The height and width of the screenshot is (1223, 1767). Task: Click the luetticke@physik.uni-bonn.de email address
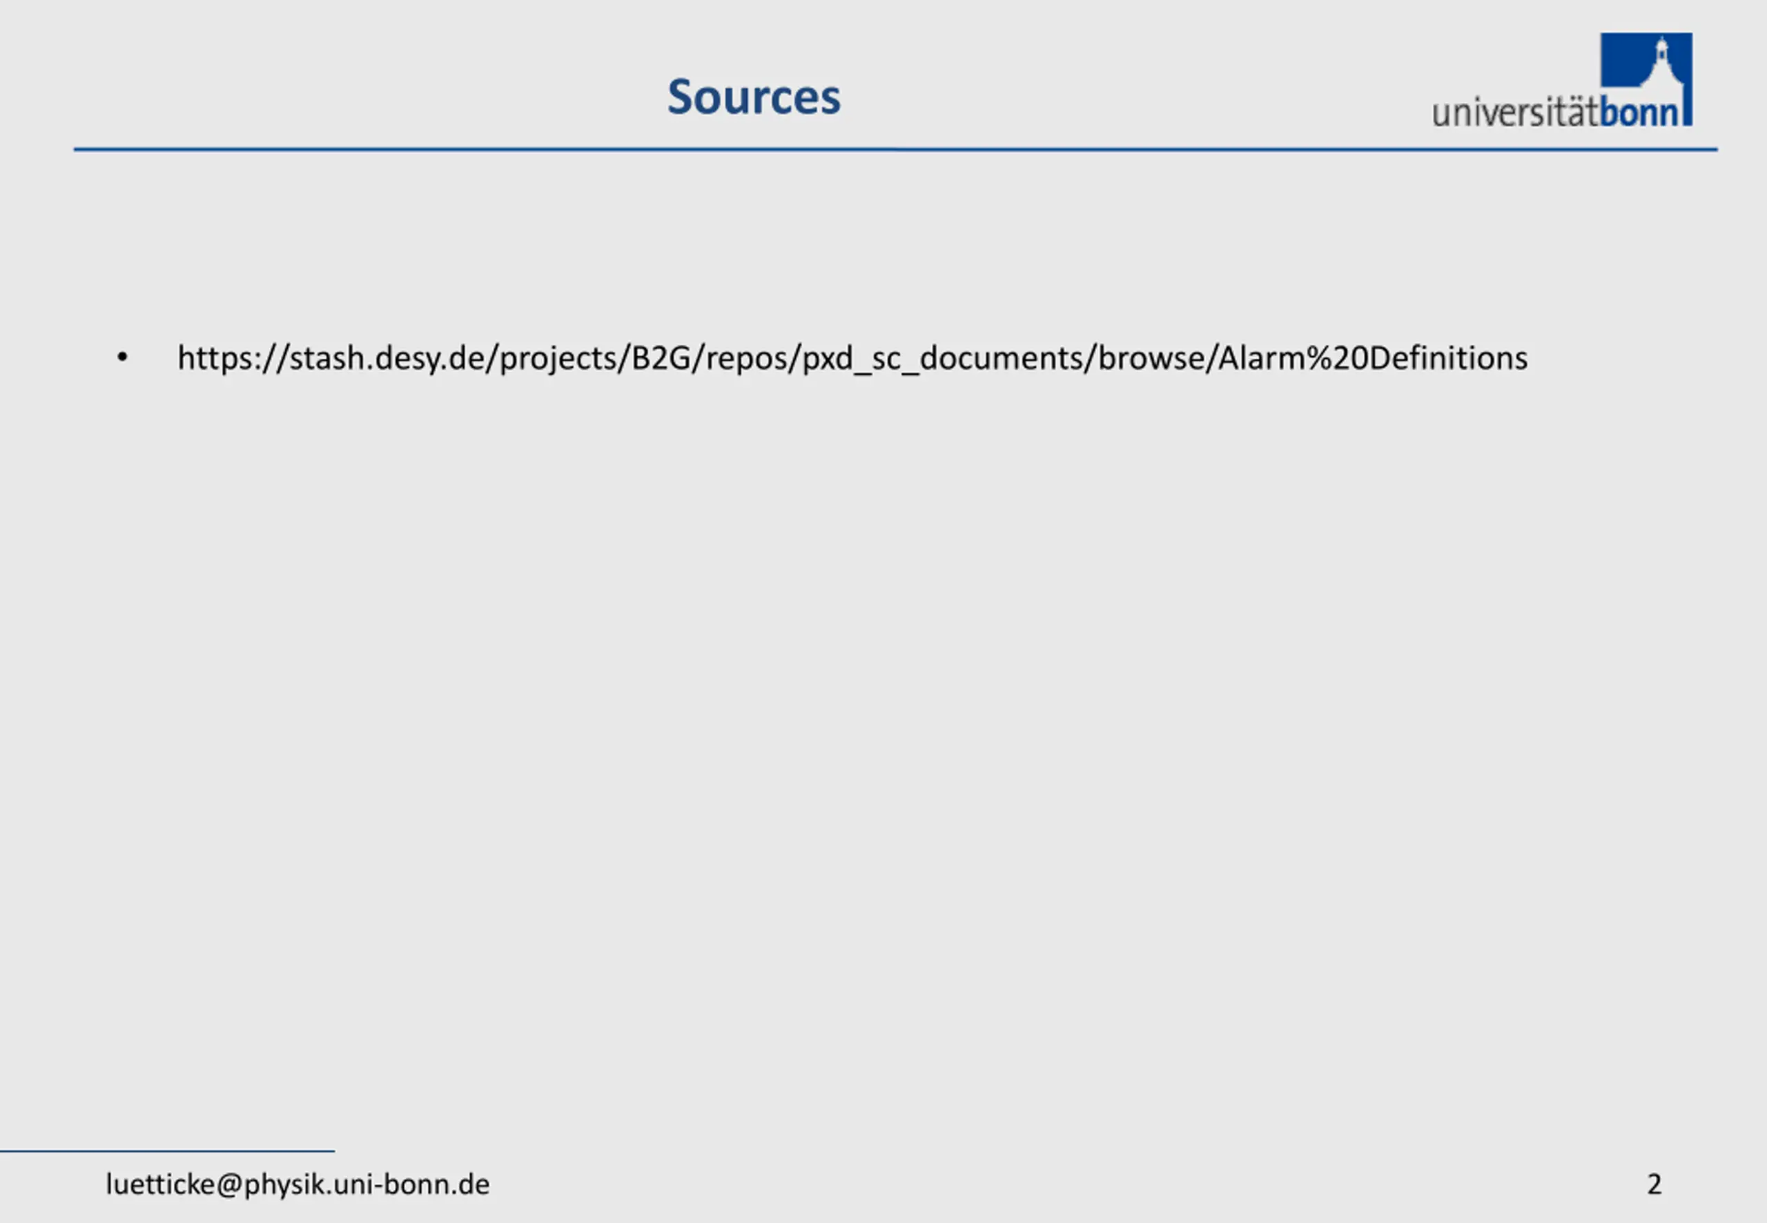pyautogui.click(x=297, y=1184)
